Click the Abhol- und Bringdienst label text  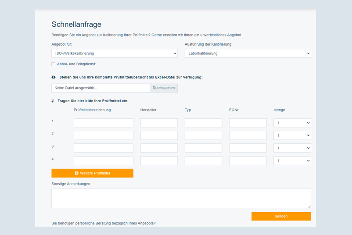pos(76,64)
